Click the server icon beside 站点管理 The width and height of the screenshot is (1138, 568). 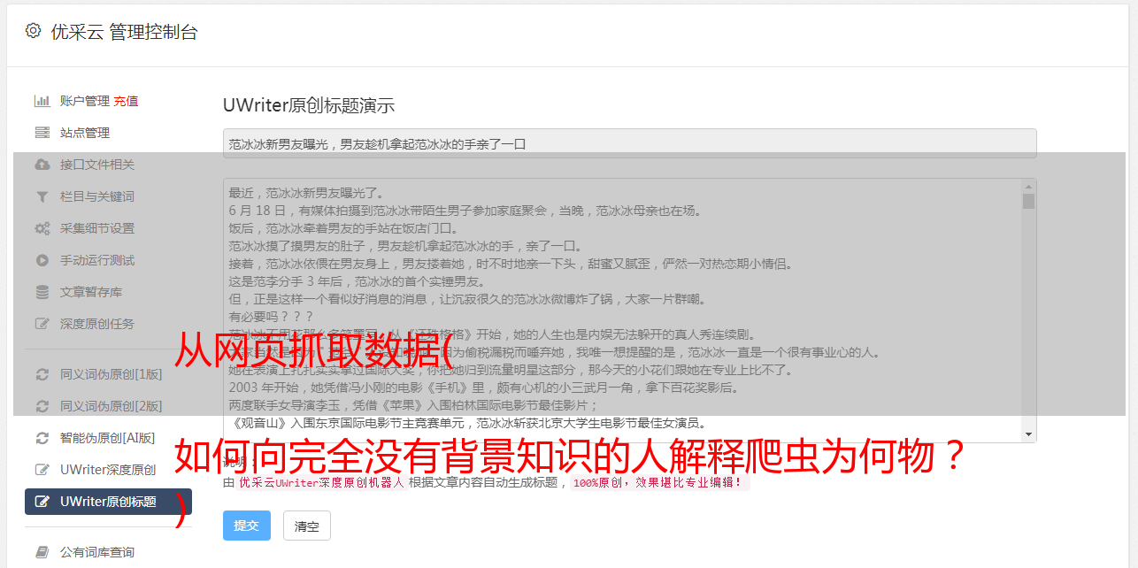point(42,133)
